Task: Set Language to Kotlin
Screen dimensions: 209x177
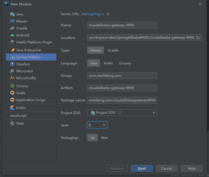Action: (x=108, y=63)
